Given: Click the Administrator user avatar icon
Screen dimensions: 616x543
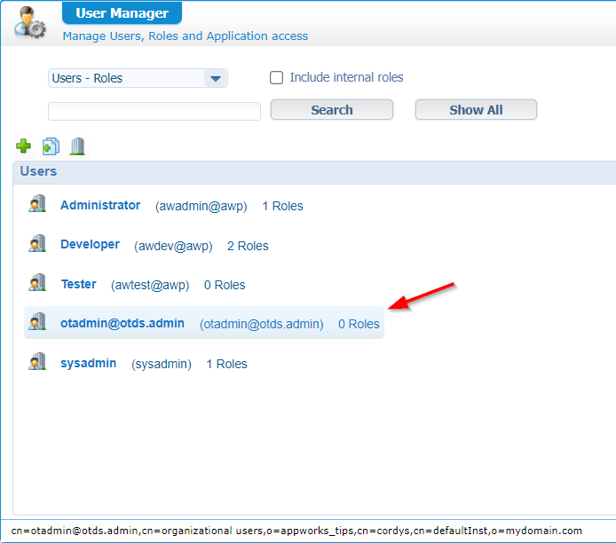Looking at the screenshot, I should (x=37, y=205).
